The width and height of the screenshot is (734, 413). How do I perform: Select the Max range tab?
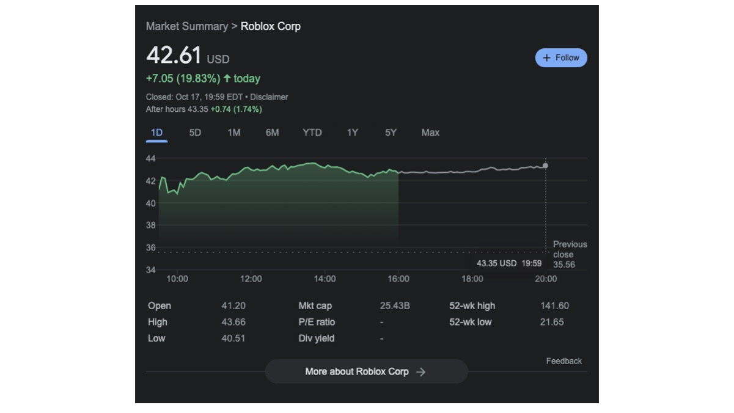(x=430, y=133)
